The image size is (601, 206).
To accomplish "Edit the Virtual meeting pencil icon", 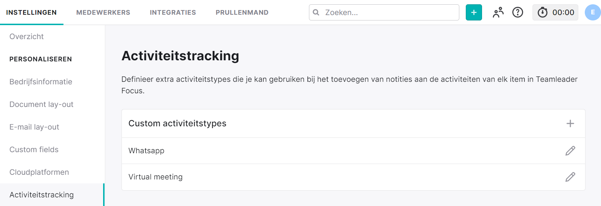I will click(x=570, y=177).
